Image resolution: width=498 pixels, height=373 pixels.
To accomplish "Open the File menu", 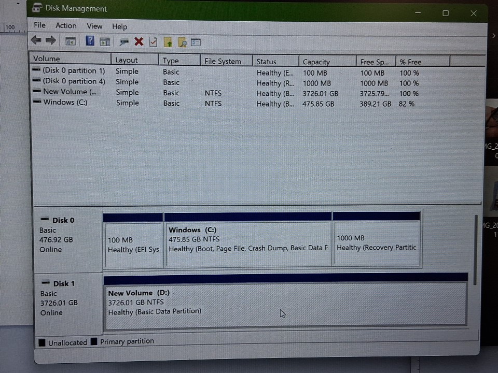I will (39, 25).
